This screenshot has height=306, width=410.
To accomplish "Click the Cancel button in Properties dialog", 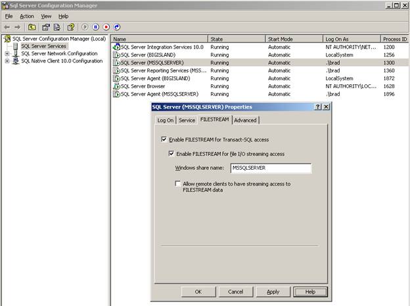I will [x=236, y=292].
